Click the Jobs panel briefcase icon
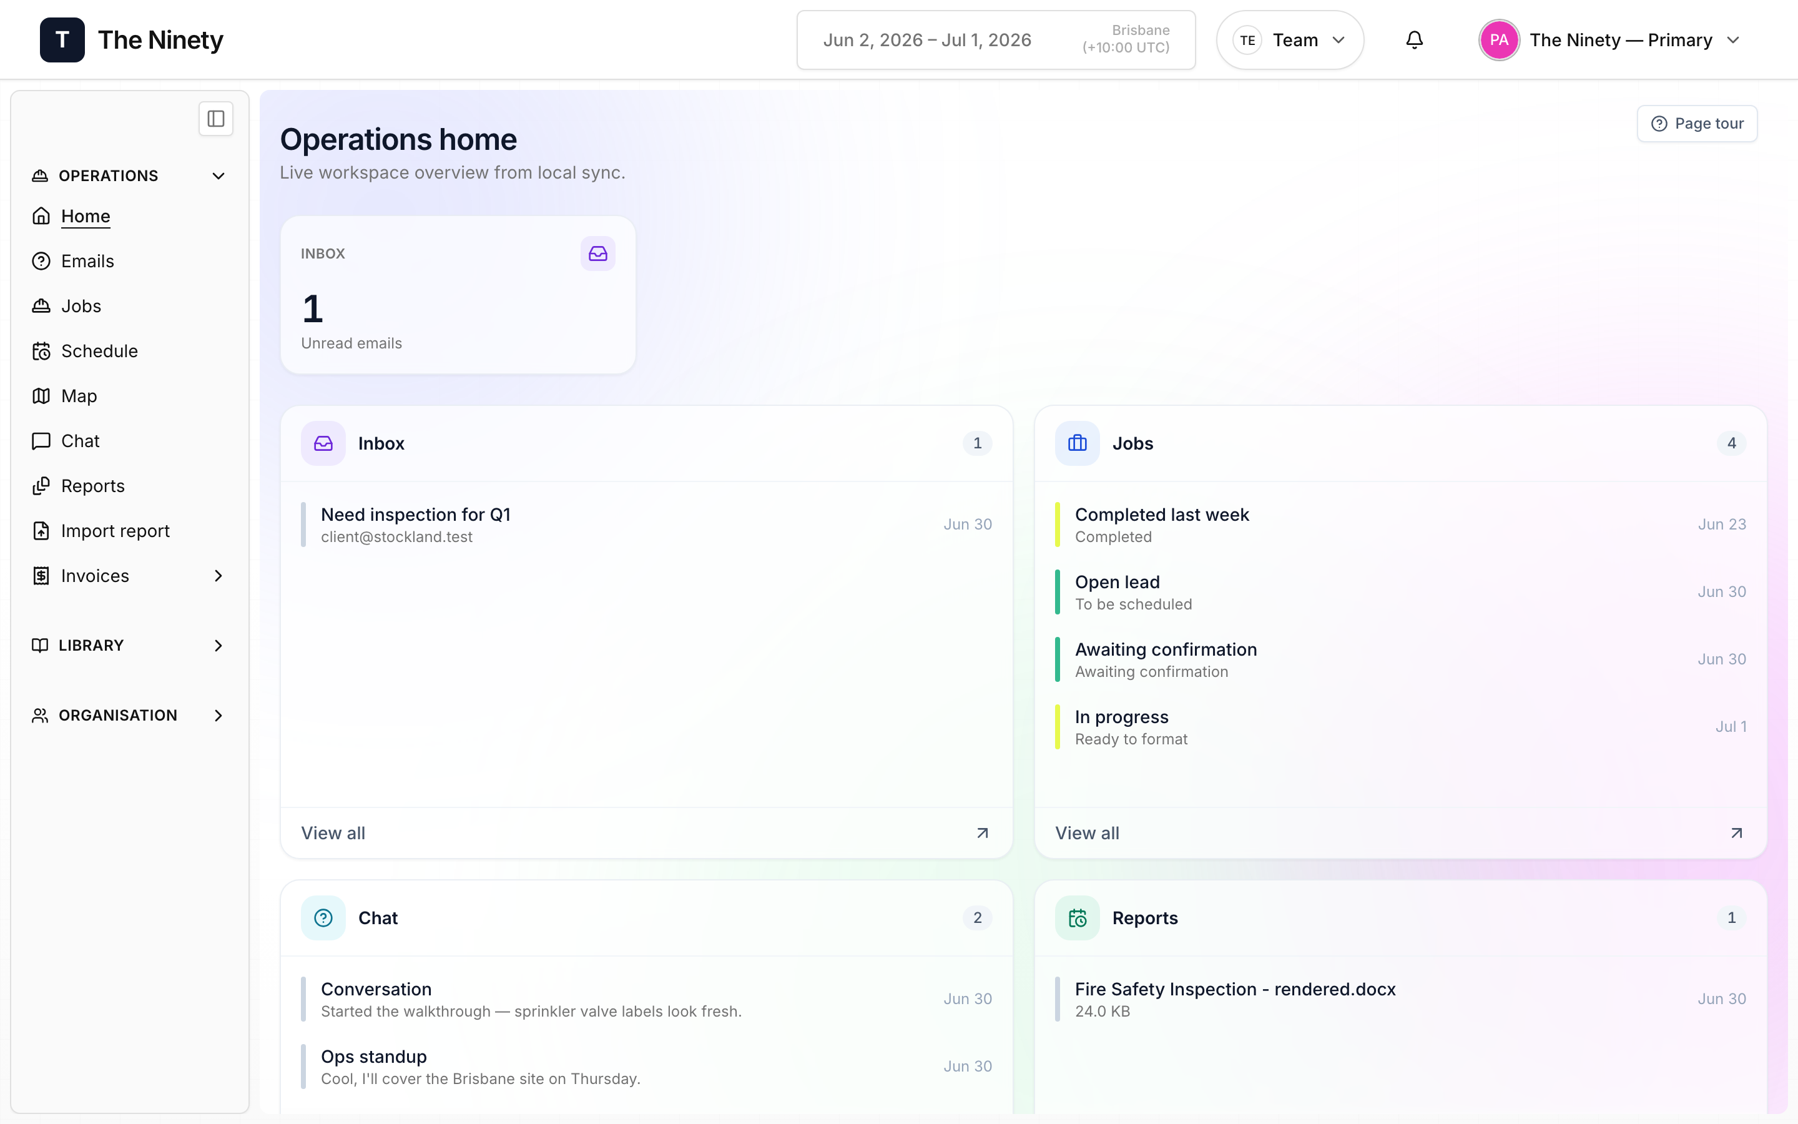 click(x=1078, y=444)
